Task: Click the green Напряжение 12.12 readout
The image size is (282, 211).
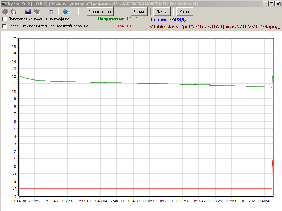Action: tap(117, 19)
